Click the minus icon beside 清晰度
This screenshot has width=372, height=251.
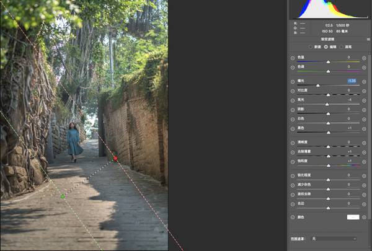(x=293, y=143)
